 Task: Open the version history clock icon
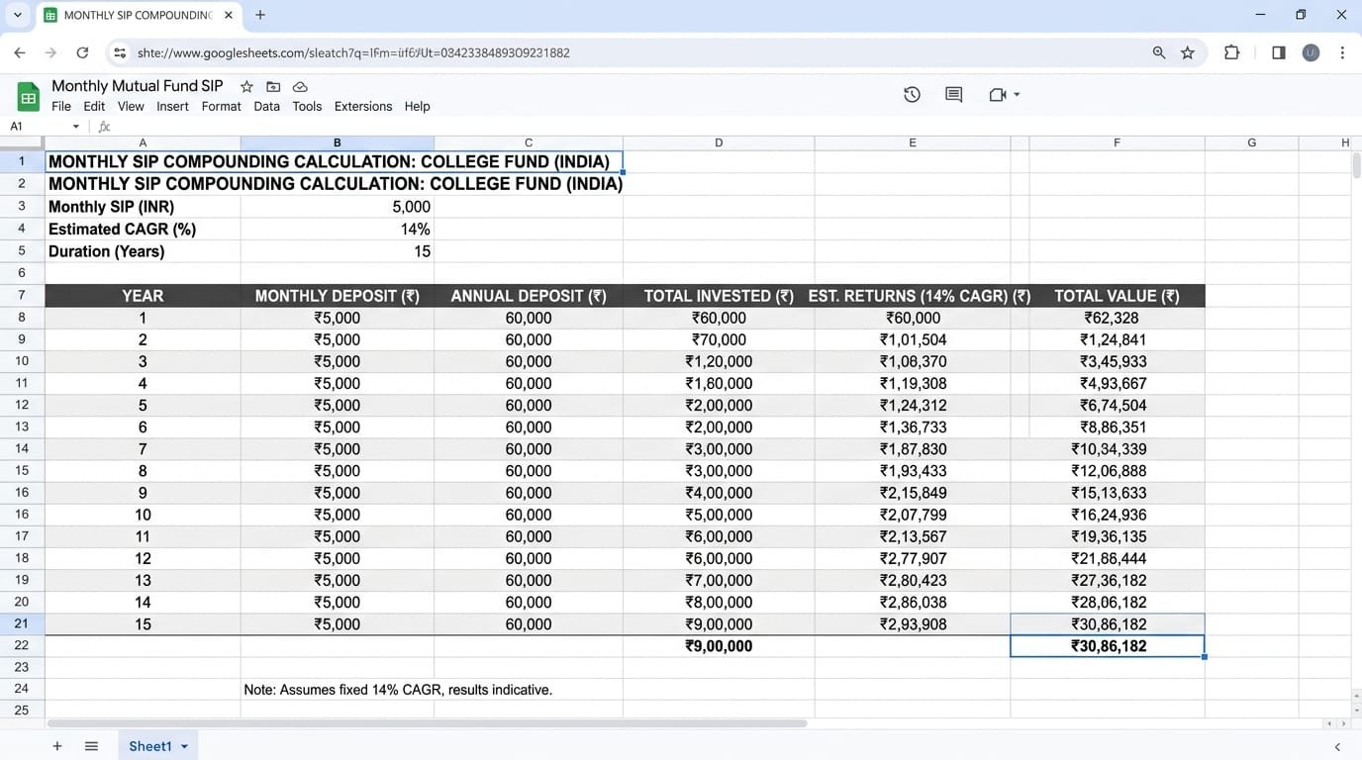coord(912,94)
